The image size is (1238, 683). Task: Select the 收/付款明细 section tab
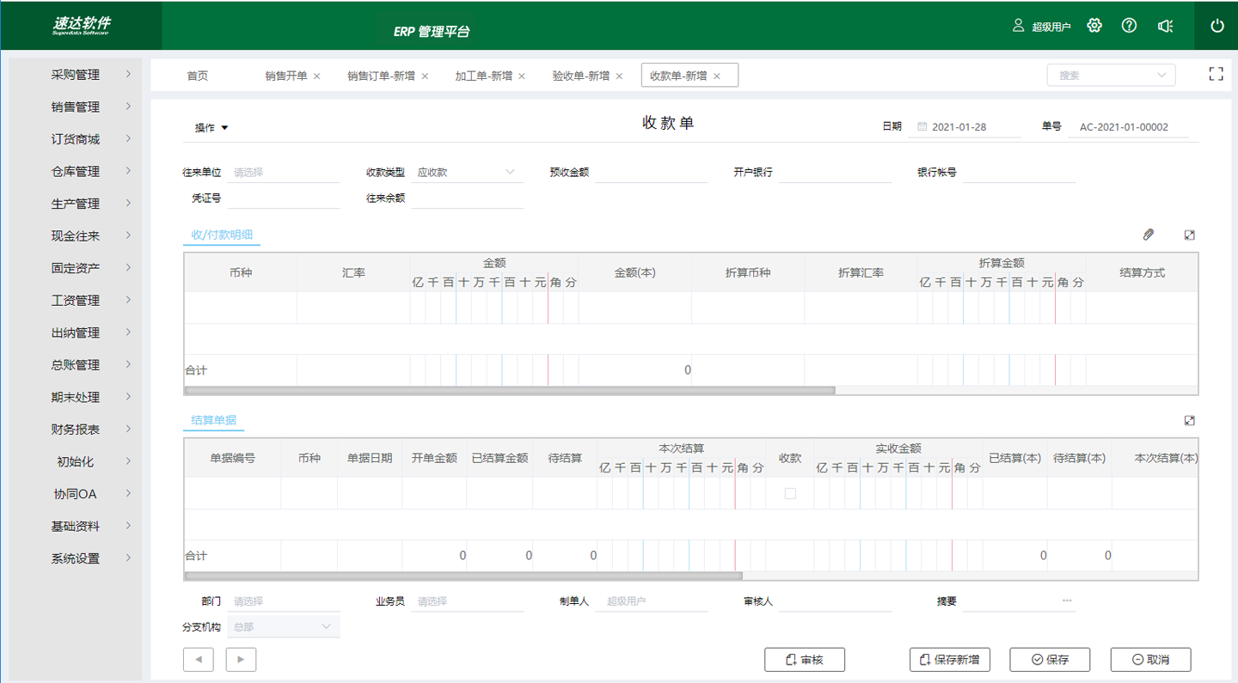pos(222,235)
